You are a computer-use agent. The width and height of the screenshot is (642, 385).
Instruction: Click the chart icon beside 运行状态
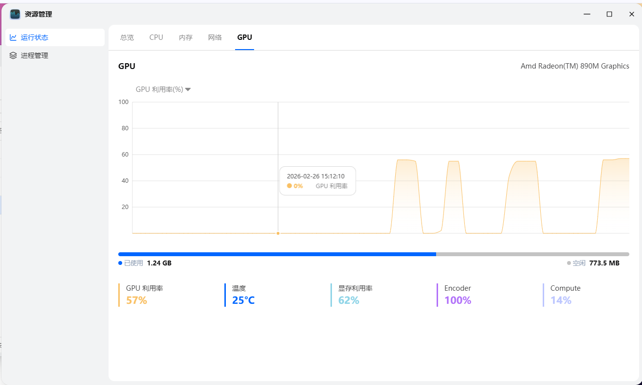[13, 37]
